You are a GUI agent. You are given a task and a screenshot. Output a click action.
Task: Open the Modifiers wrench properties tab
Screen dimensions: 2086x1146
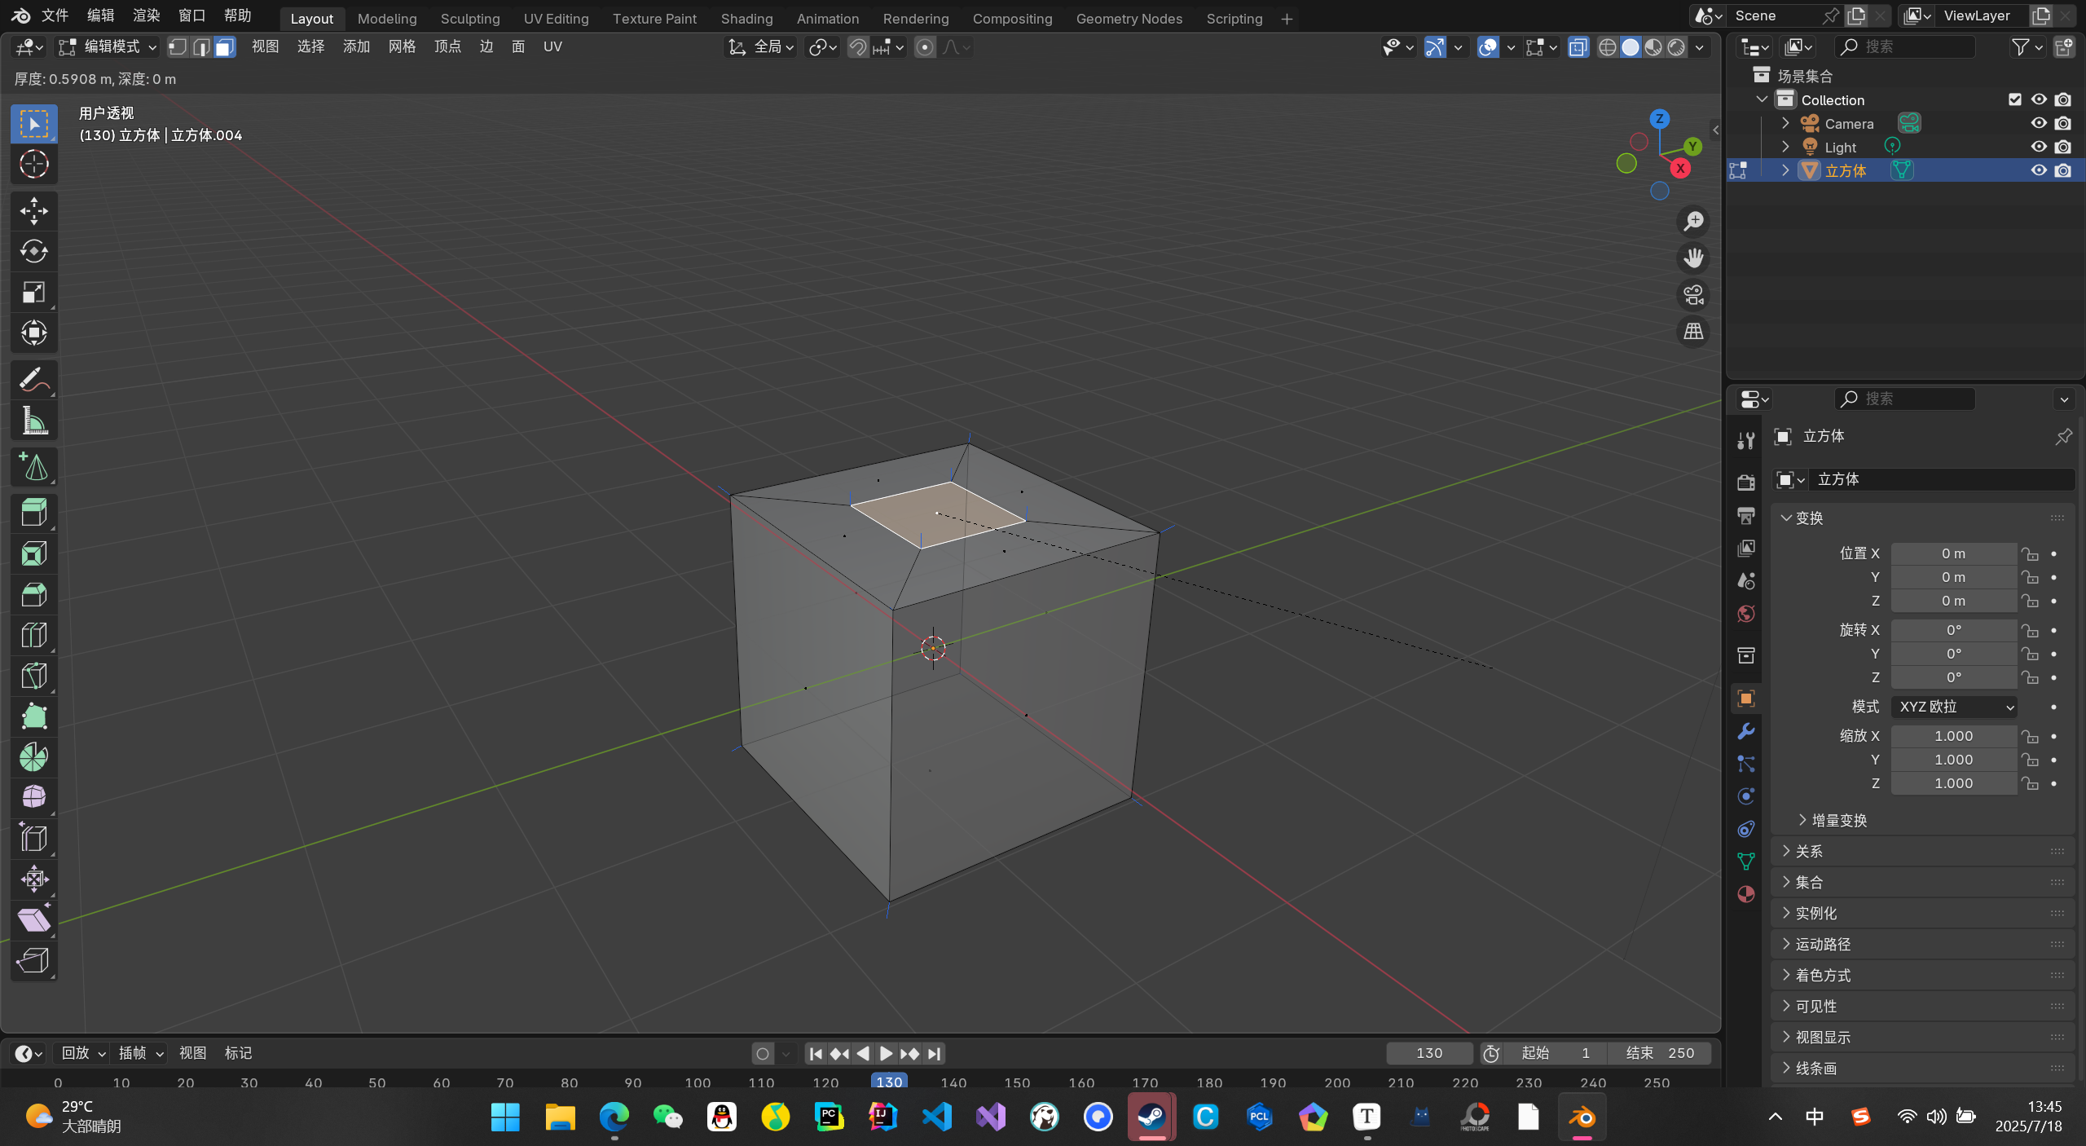[x=1745, y=731]
